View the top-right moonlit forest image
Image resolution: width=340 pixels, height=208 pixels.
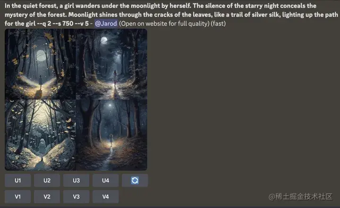pos(111,64)
